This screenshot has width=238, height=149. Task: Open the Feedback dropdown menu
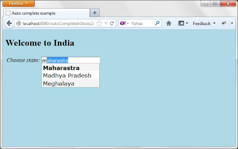tap(204, 23)
